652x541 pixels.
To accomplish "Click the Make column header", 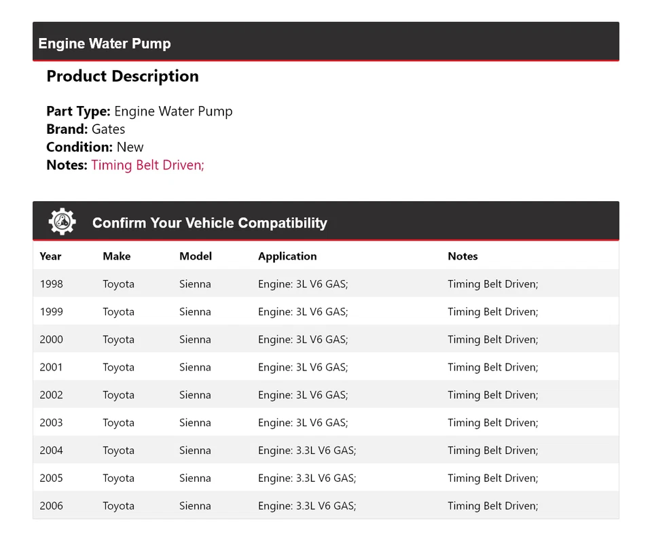I will tap(116, 256).
